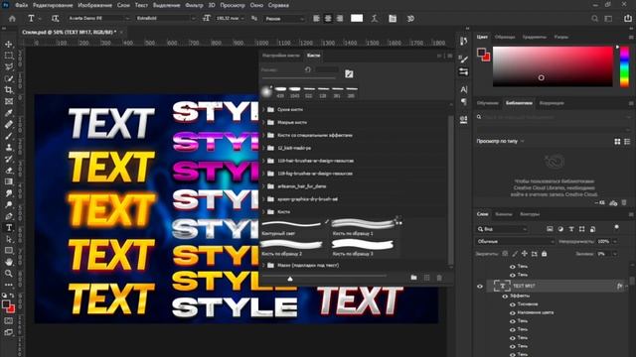Toggle the Character and Paragraph panels icon

[393, 18]
